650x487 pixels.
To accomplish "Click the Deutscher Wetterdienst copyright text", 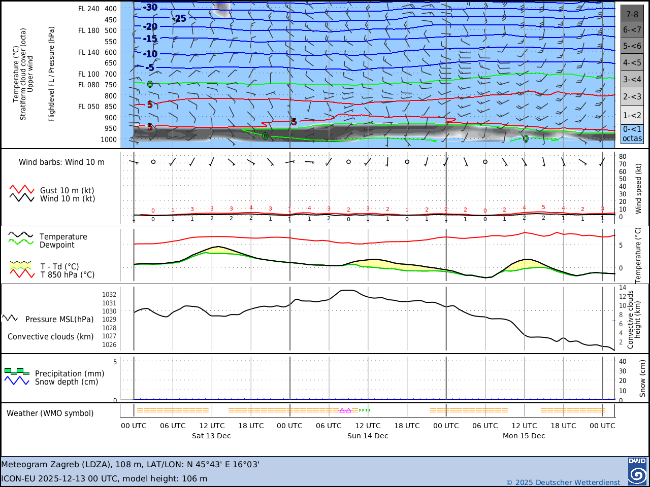I will pos(563,482).
